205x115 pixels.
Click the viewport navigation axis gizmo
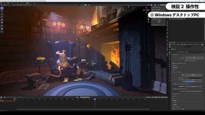[146, 10]
